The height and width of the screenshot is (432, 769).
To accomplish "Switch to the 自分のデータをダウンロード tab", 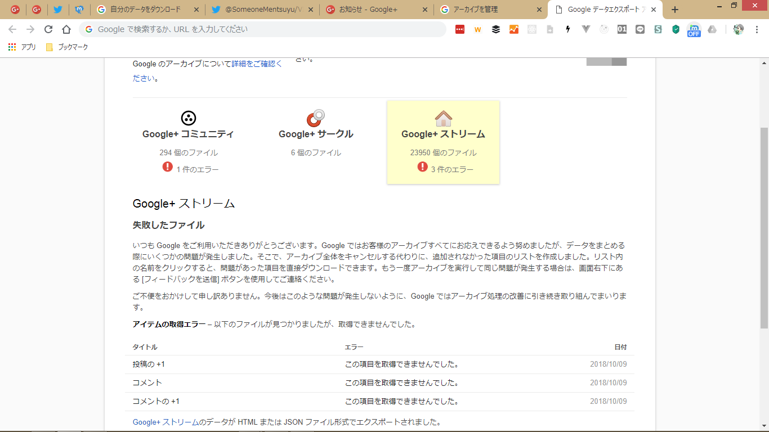I will [x=145, y=10].
